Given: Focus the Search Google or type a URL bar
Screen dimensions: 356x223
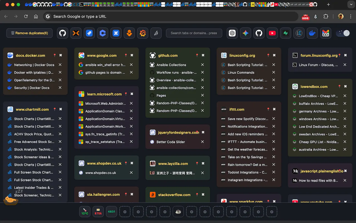Looking at the screenshot, I should tap(171, 16).
